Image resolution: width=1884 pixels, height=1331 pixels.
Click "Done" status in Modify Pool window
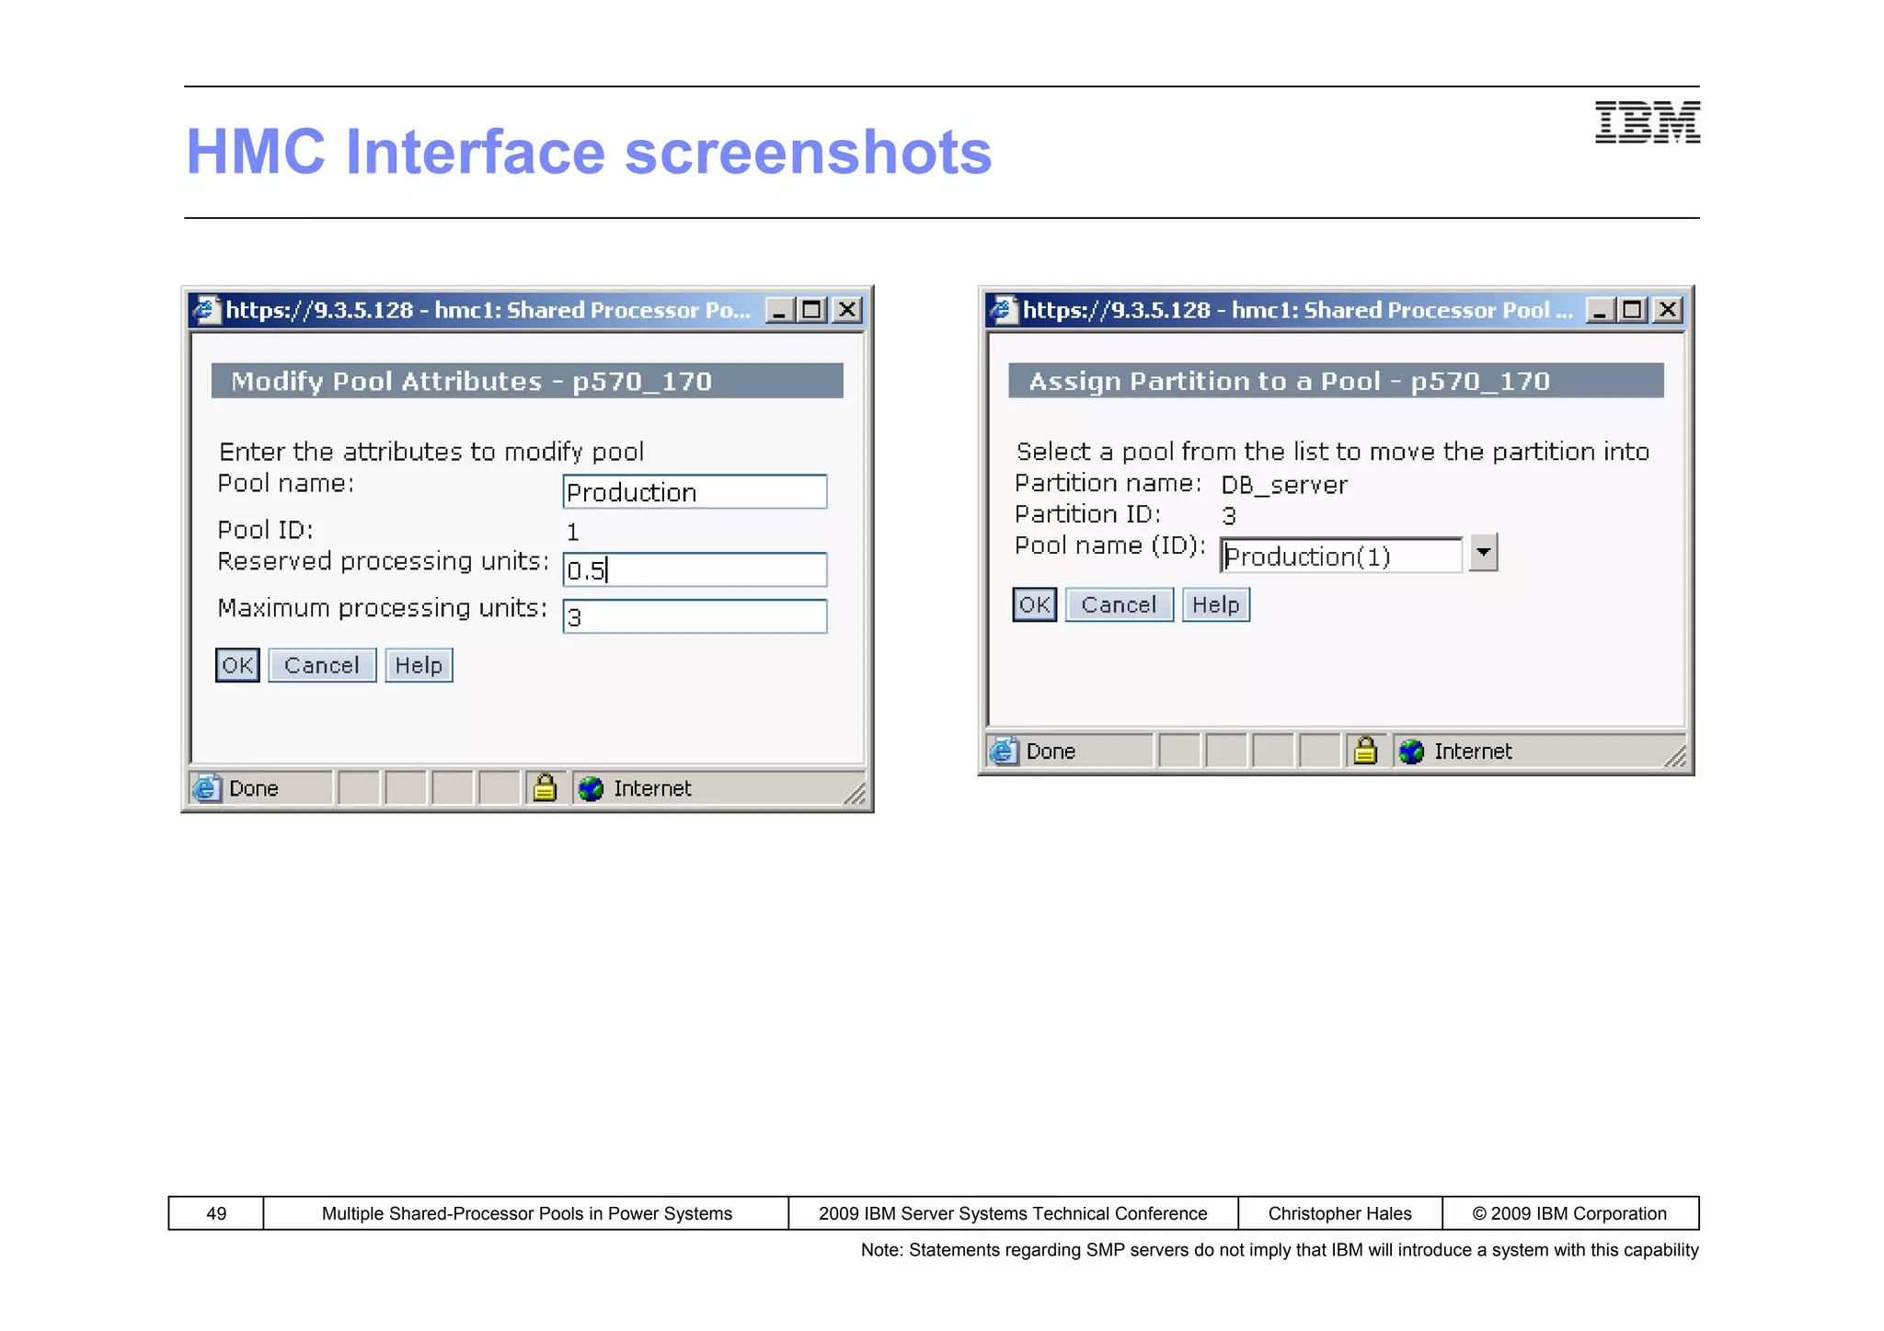coord(254,788)
